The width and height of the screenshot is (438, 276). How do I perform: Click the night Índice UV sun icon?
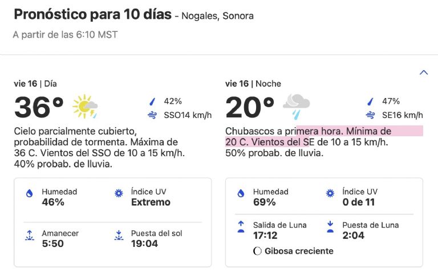click(330, 194)
